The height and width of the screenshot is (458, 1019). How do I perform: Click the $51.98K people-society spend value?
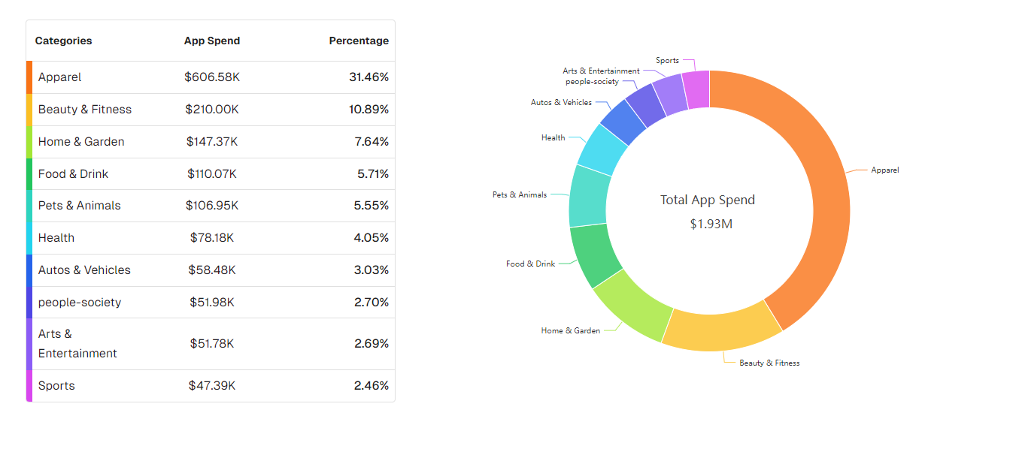(x=212, y=303)
